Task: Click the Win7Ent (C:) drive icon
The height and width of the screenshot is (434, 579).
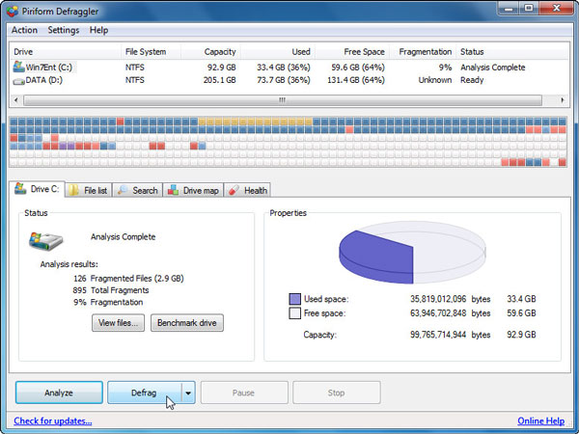Action: tap(19, 68)
